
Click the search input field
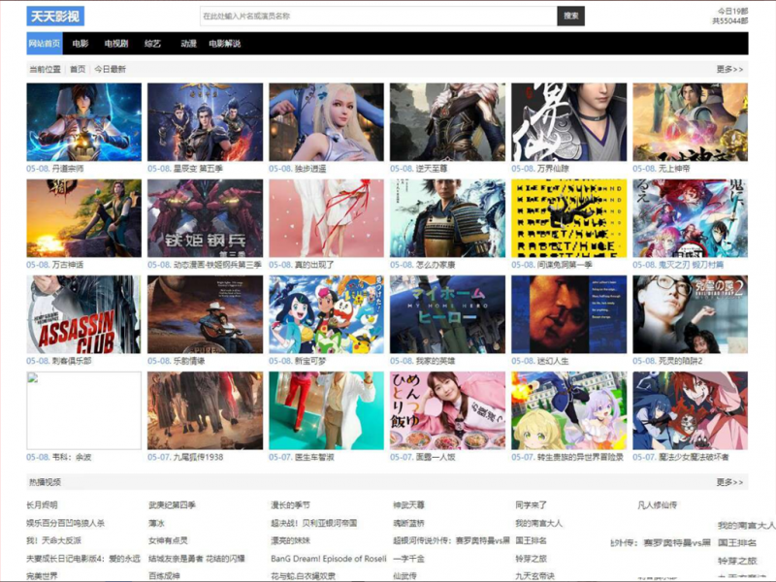pyautogui.click(x=376, y=16)
